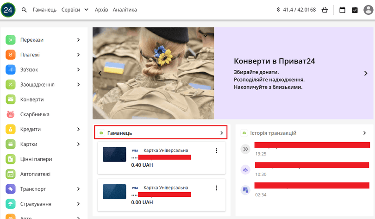The width and height of the screenshot is (375, 219).
Task: Click the transfer icon of 13:25 transaction
Action: tap(245, 149)
